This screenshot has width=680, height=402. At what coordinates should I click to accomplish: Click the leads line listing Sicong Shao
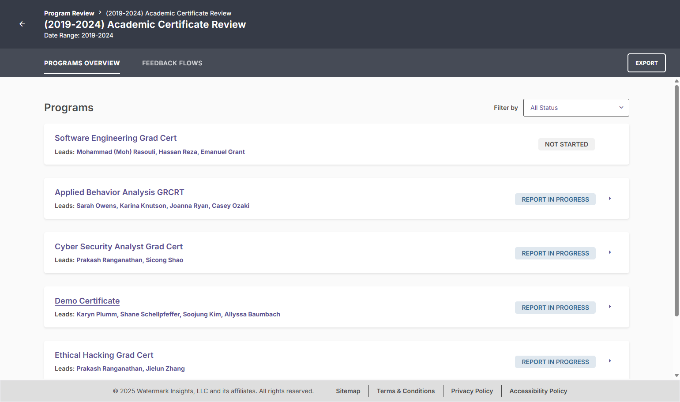pos(119,260)
